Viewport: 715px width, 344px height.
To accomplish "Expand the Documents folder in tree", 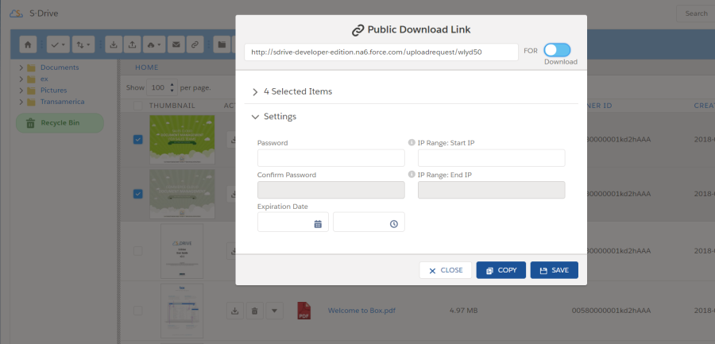I will [20, 68].
